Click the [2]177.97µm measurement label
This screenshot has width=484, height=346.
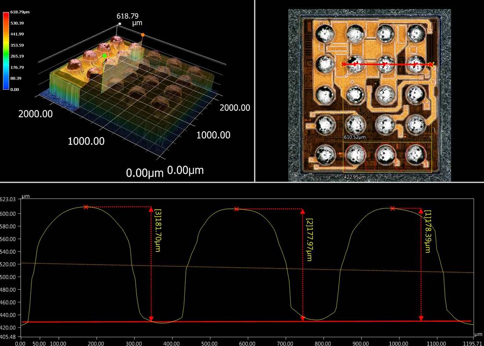pyautogui.click(x=309, y=240)
